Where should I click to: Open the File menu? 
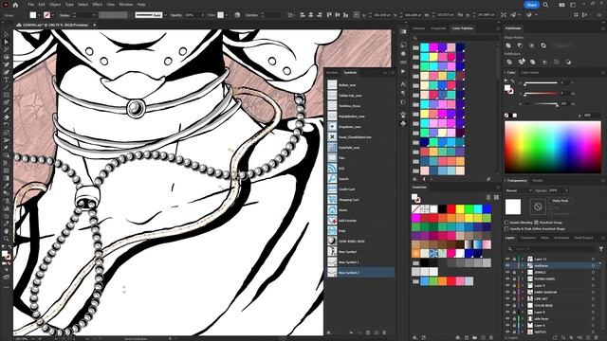(30, 5)
